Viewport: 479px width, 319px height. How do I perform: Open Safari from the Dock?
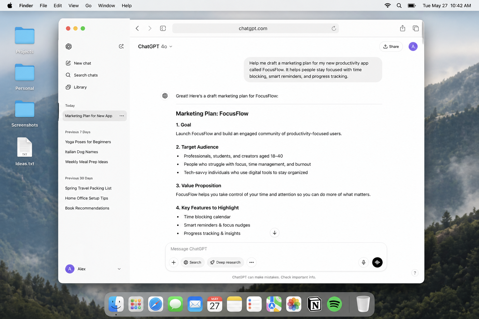pos(156,304)
